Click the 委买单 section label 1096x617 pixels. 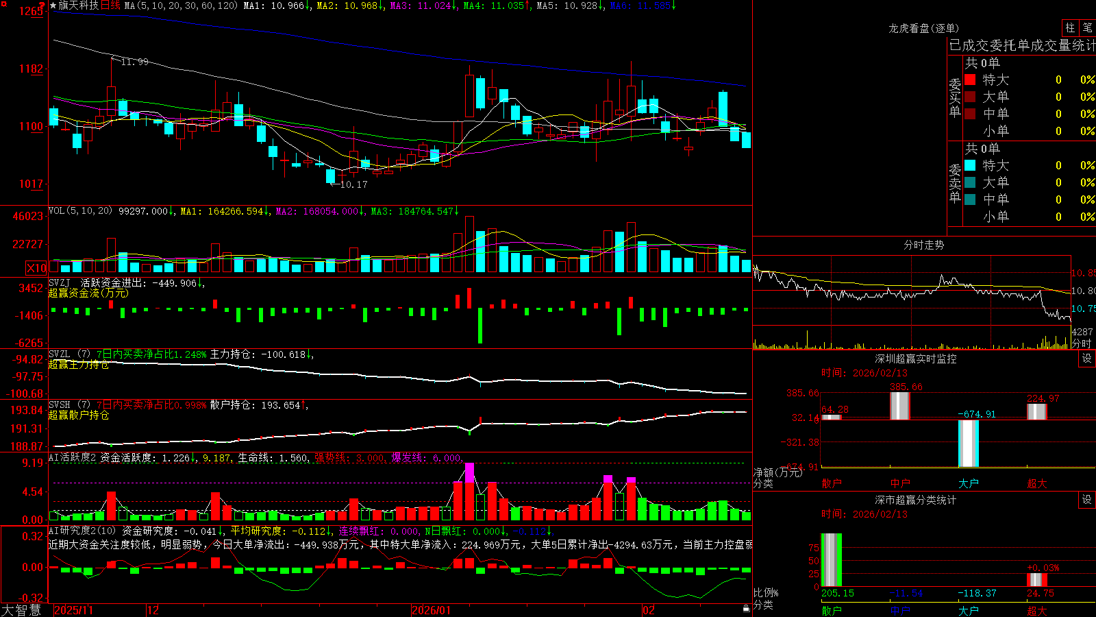[955, 98]
